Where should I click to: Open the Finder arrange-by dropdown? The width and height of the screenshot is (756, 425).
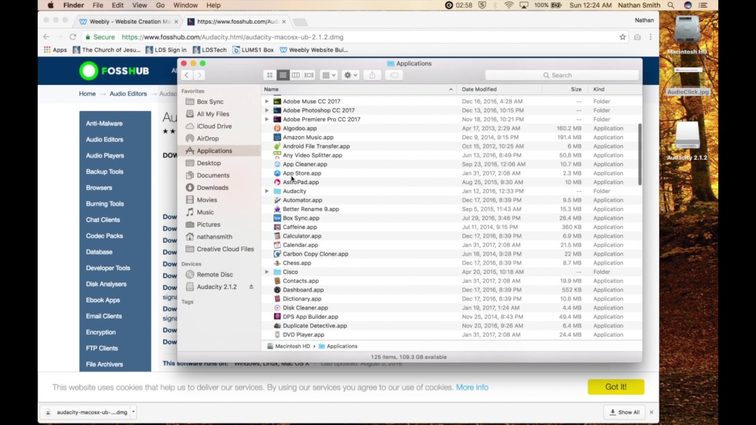point(328,75)
